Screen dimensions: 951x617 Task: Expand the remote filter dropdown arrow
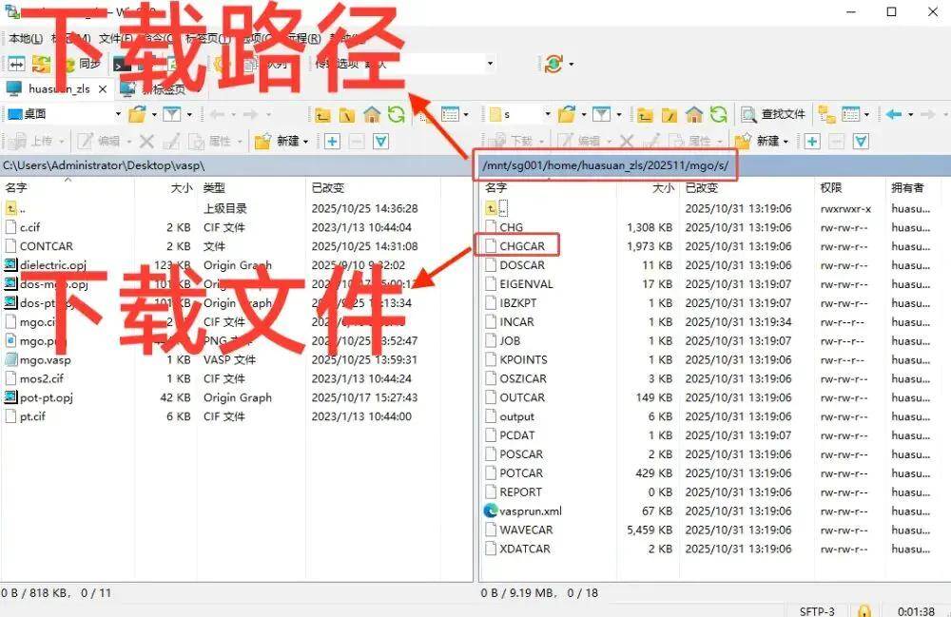point(622,114)
